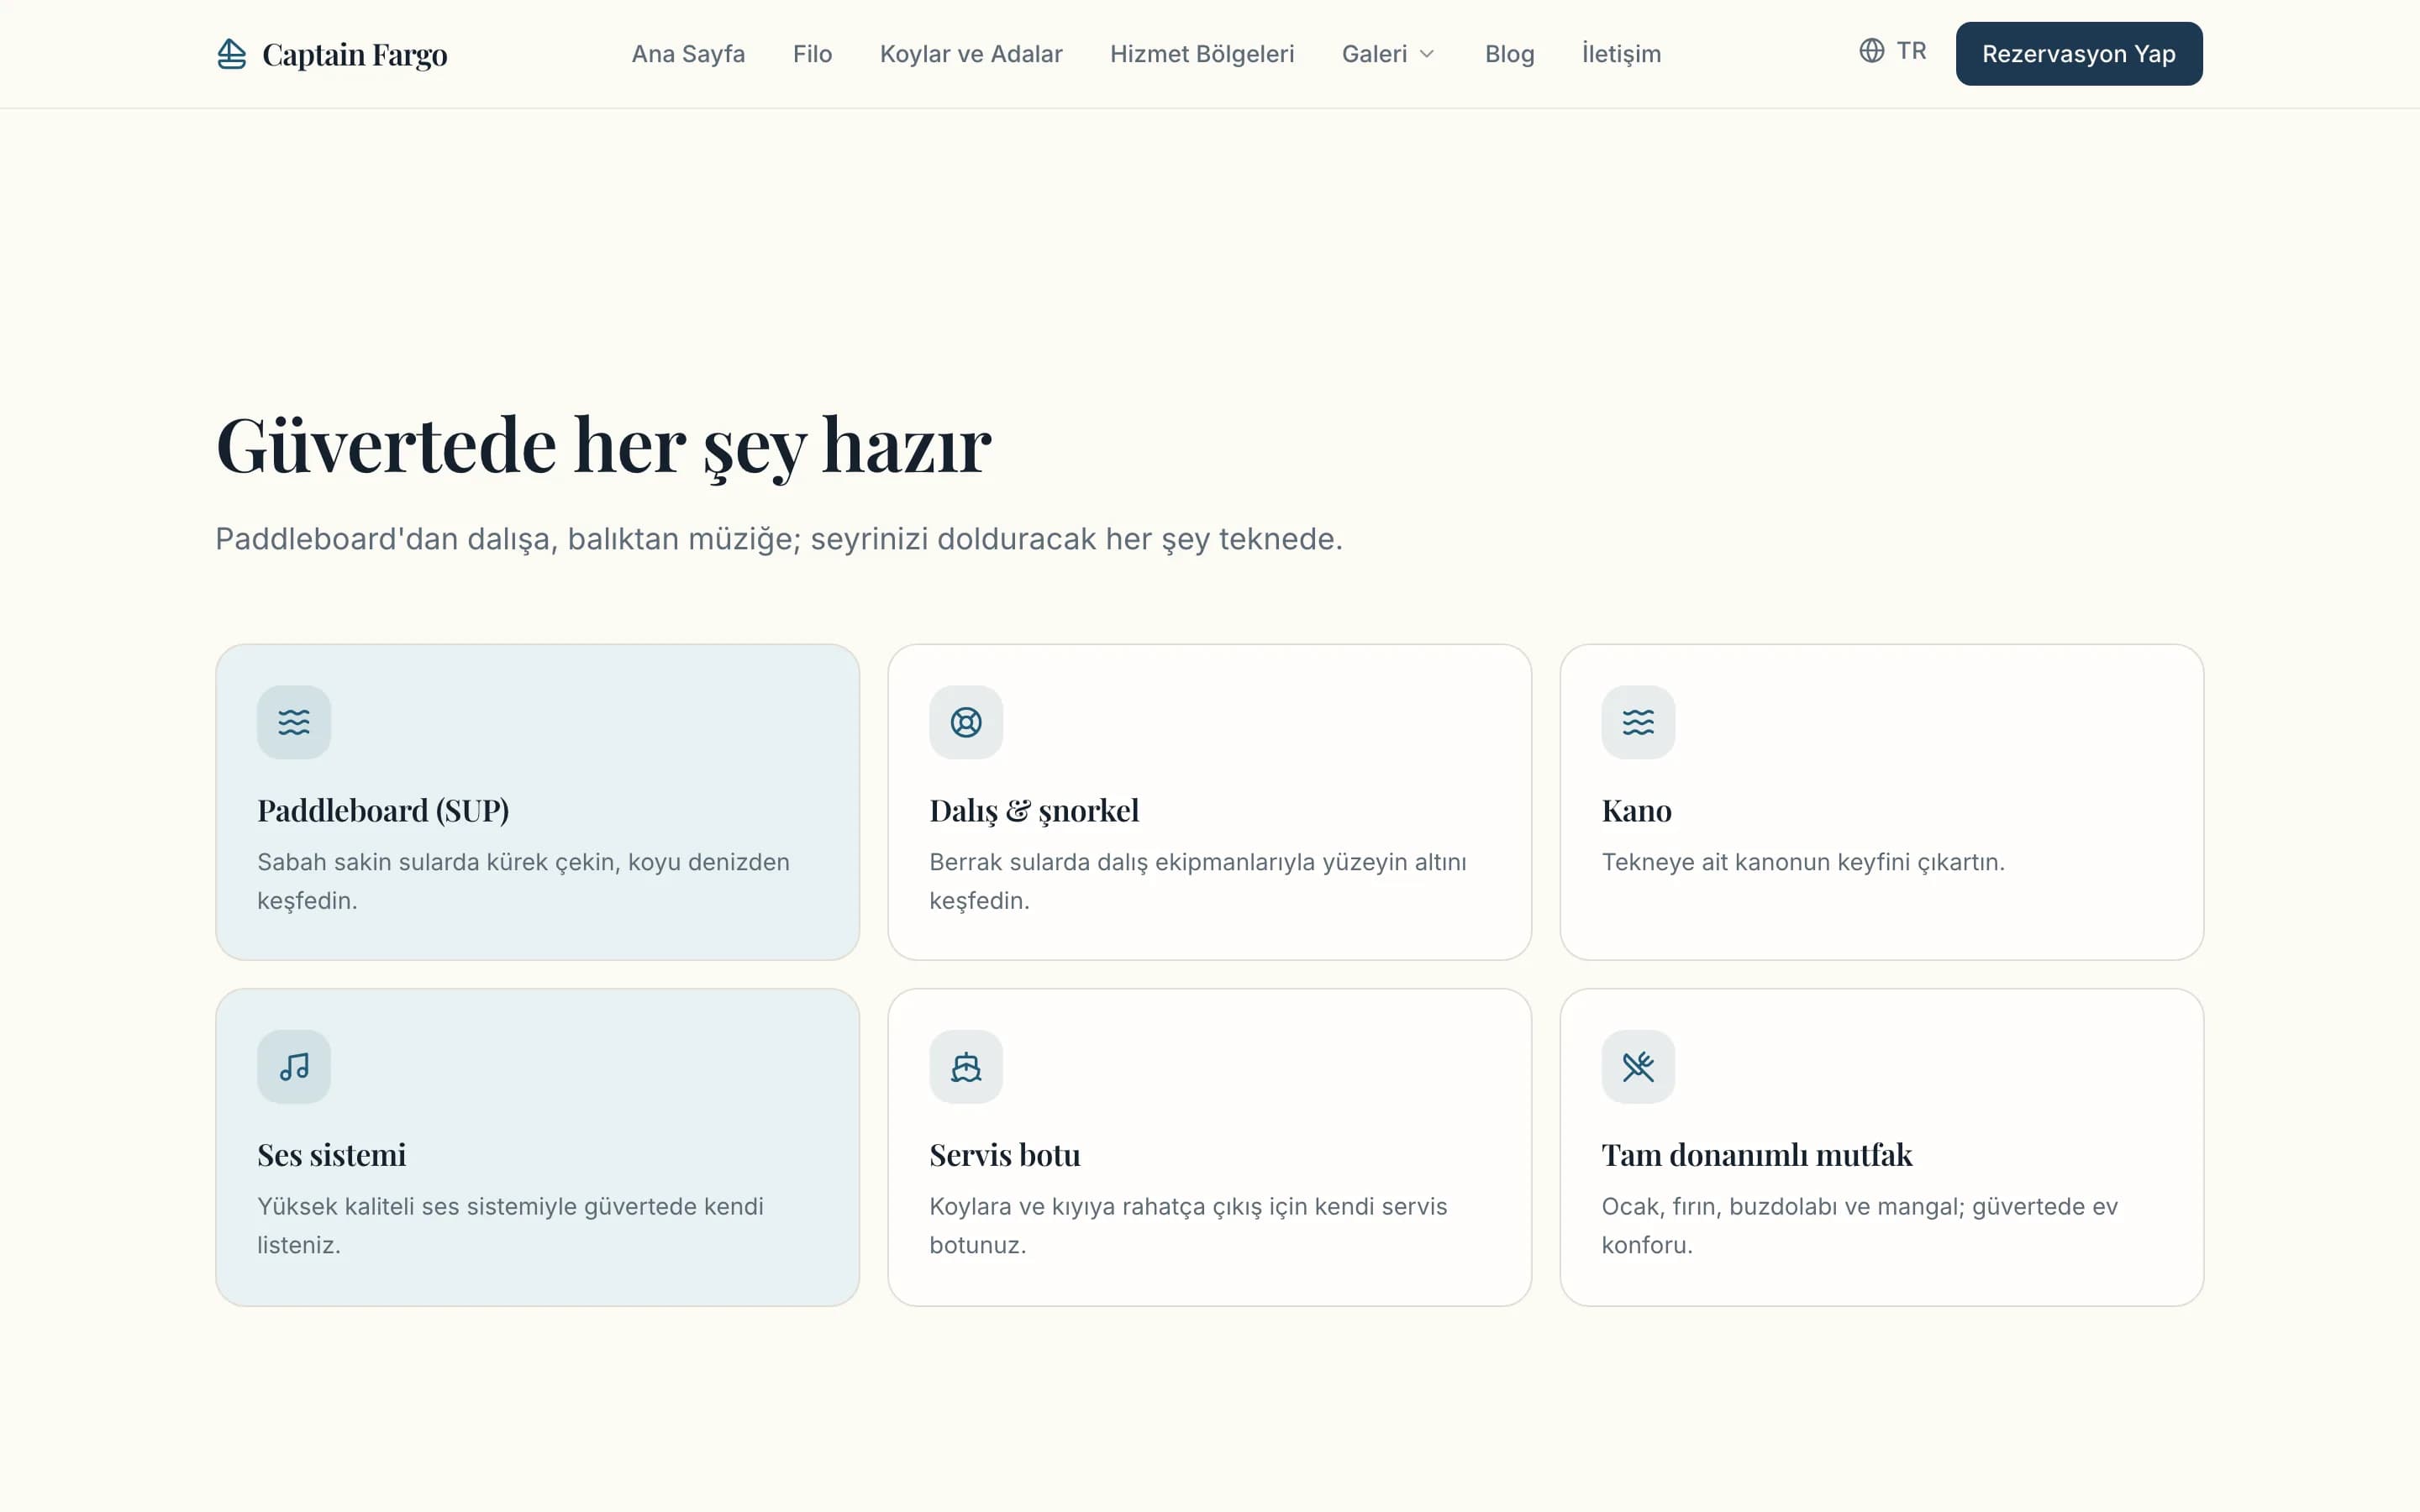The image size is (2420, 1512).
Task: Click the Rezervasyon Yap button
Action: [2078, 54]
